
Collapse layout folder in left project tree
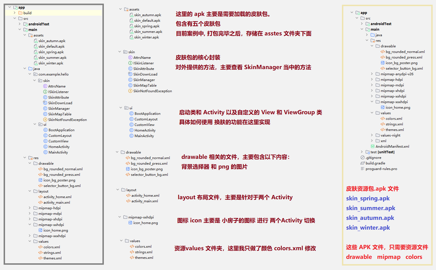pos(30,191)
